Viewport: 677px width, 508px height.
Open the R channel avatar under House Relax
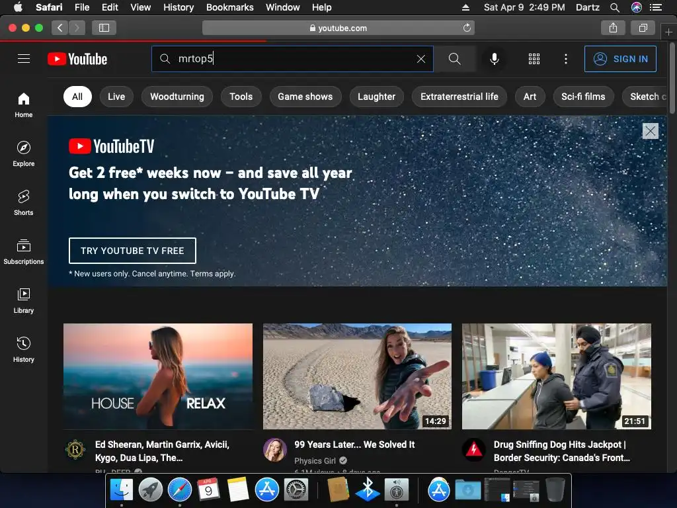click(x=75, y=450)
